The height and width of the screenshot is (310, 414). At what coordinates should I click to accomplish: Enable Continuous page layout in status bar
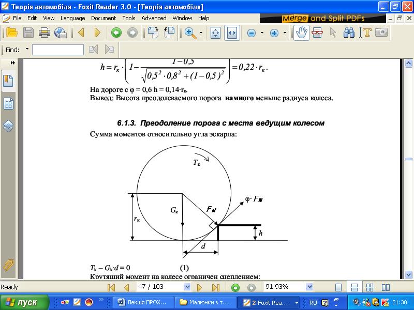354,287
